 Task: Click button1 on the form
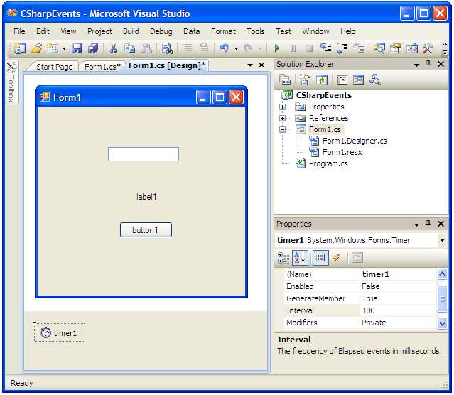coord(146,230)
